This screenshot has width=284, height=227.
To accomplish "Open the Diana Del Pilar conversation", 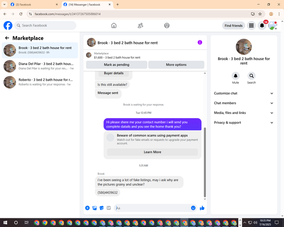I will [40, 66].
